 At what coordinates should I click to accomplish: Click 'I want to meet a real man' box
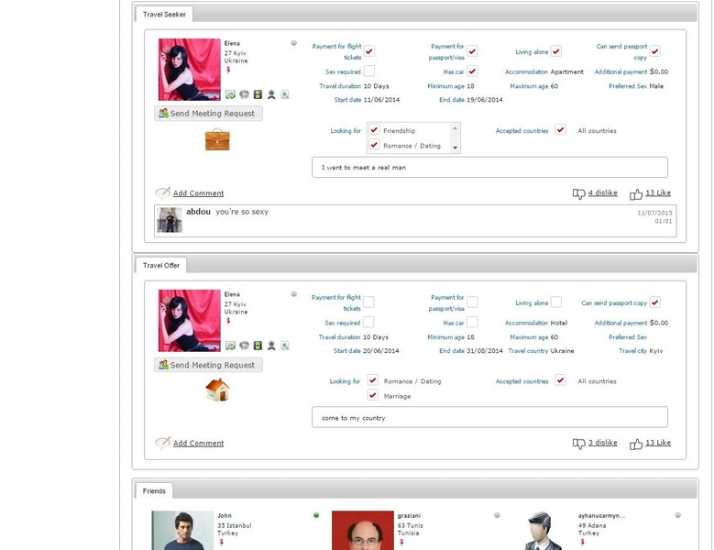pos(489,168)
